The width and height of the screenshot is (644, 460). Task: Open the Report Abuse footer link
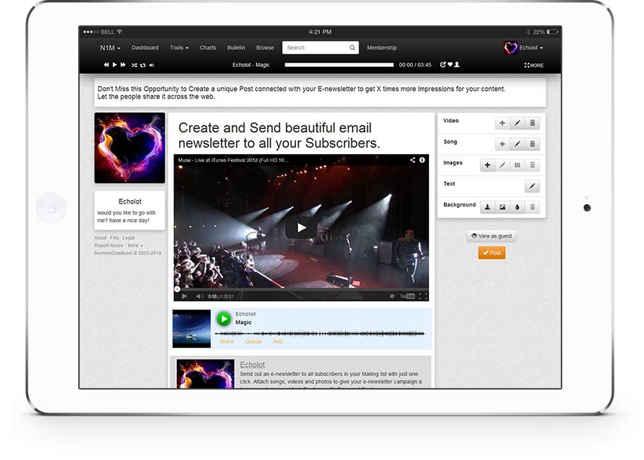(109, 246)
